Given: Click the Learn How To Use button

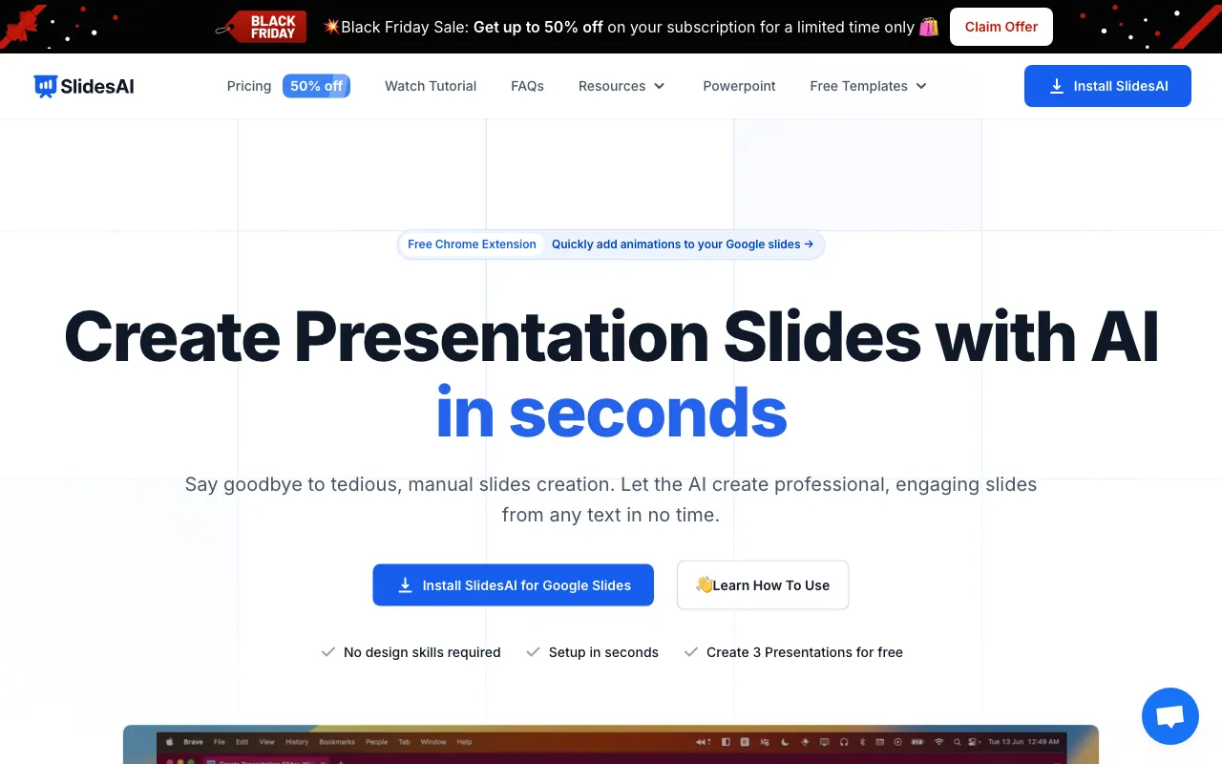Looking at the screenshot, I should (763, 585).
